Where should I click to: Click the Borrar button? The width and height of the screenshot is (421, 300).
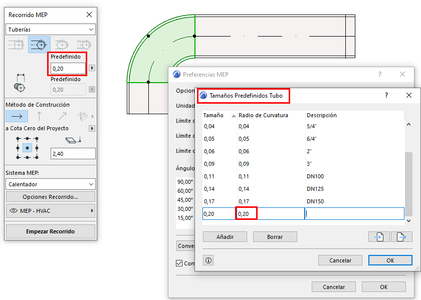pyautogui.click(x=275, y=237)
